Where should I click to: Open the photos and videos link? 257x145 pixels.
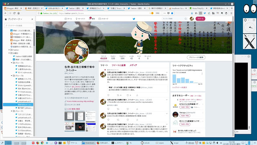(x=73, y=109)
